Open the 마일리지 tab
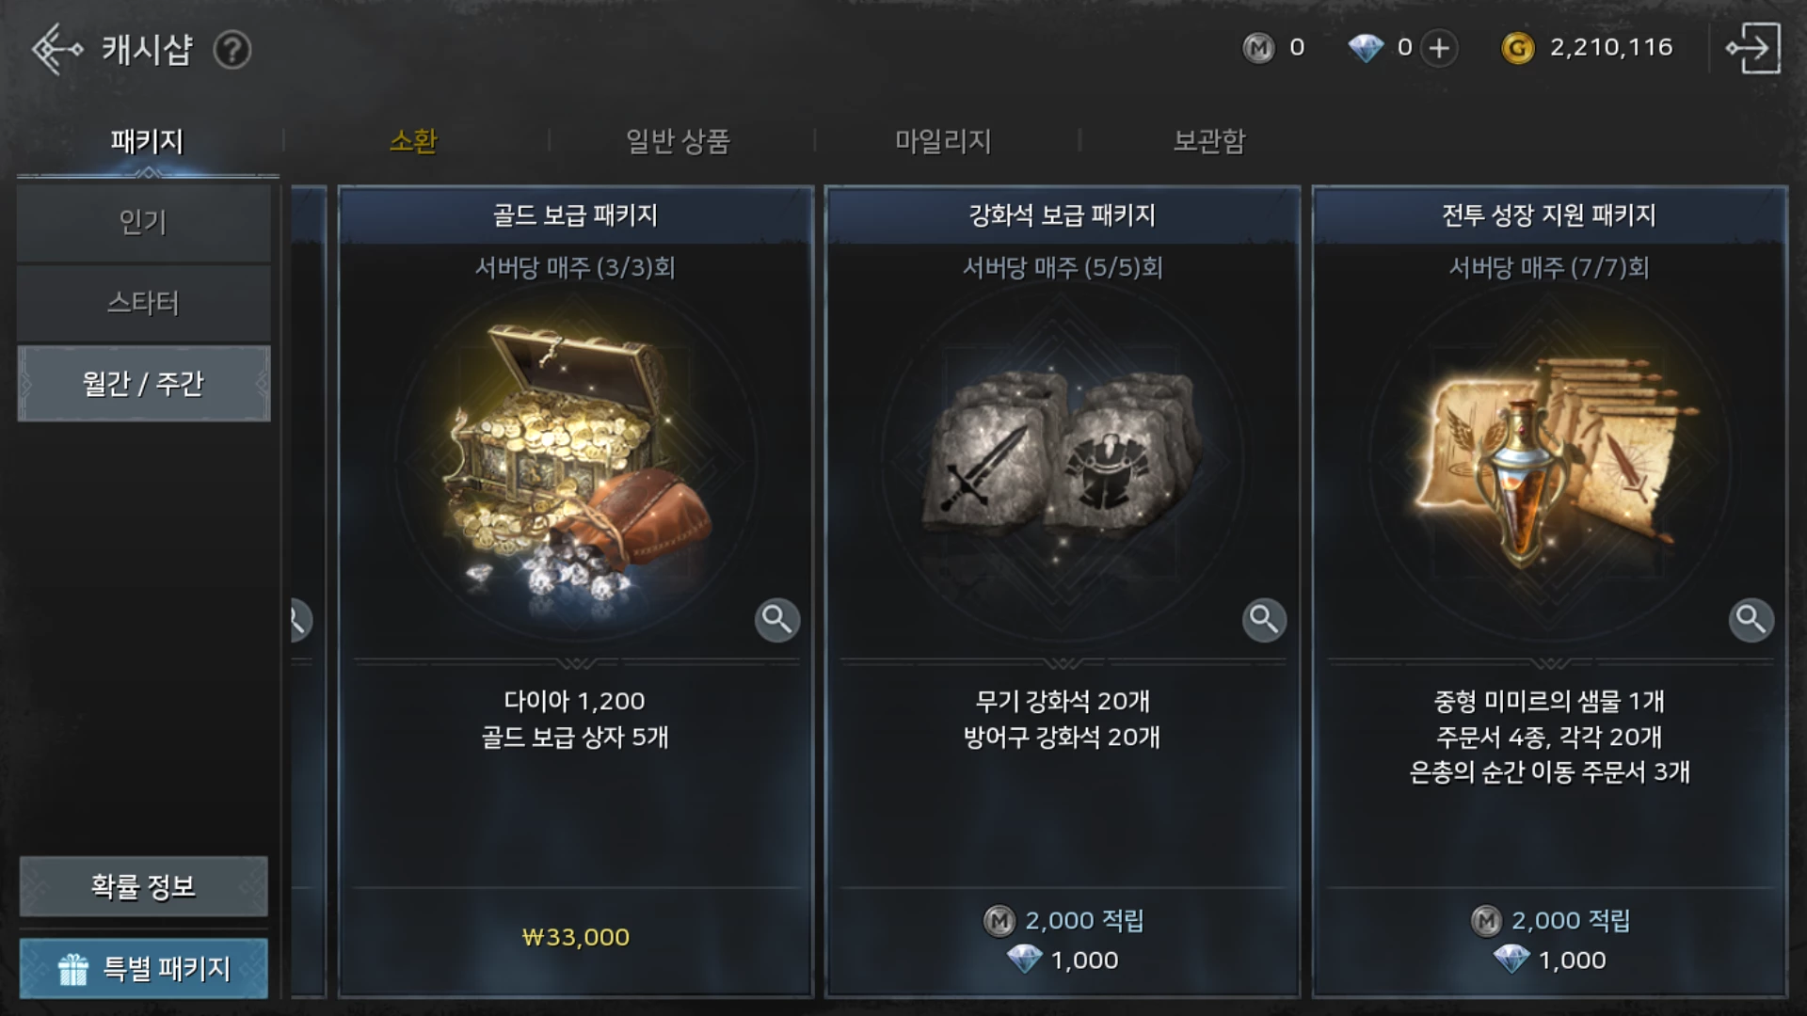Viewport: 1807px width, 1016px height. pos(943,141)
